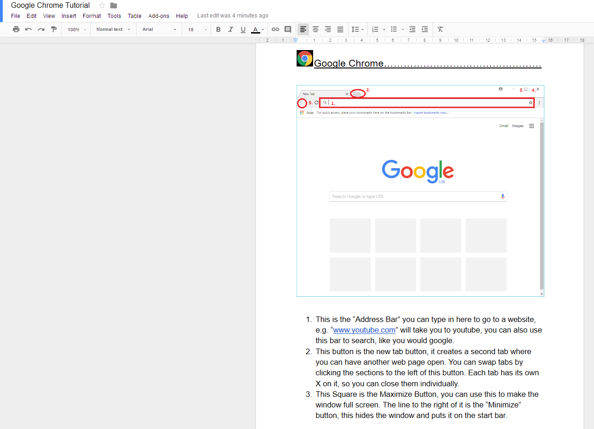Toggle italic formatting
The image size is (594, 429).
[x=231, y=29]
